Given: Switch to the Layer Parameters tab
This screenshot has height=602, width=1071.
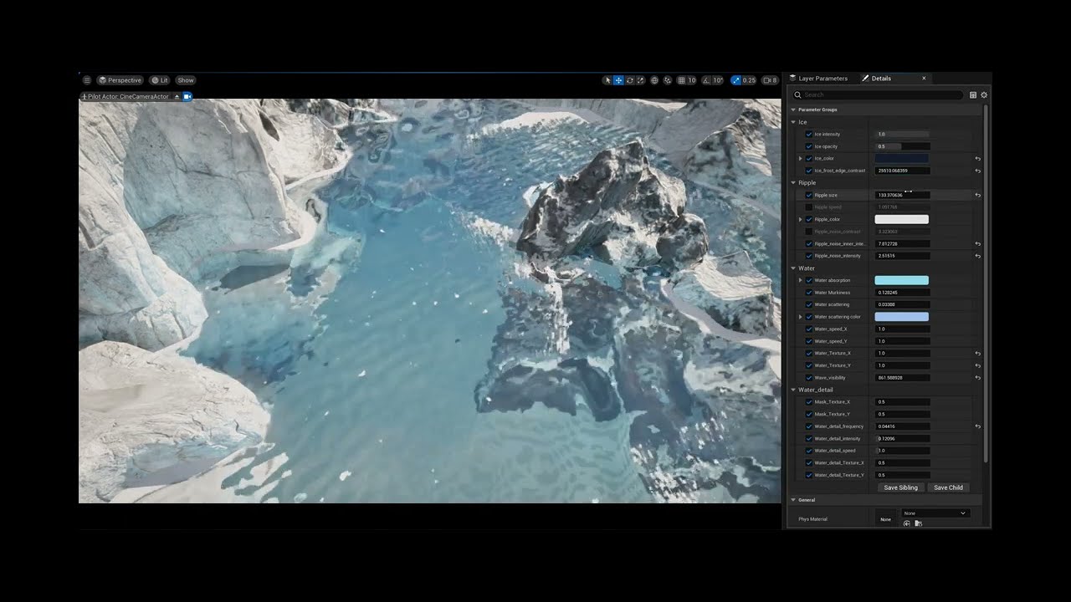Looking at the screenshot, I should pyautogui.click(x=819, y=79).
